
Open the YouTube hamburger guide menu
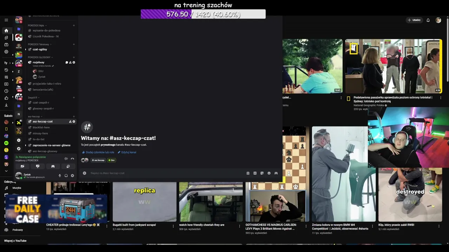coord(6,20)
